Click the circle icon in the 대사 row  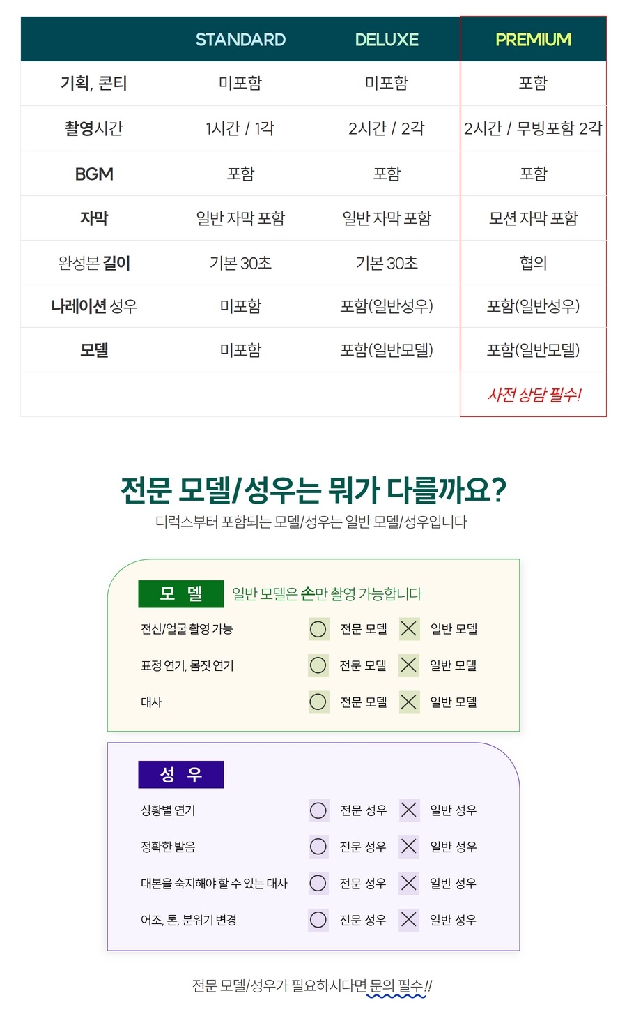coord(318,702)
